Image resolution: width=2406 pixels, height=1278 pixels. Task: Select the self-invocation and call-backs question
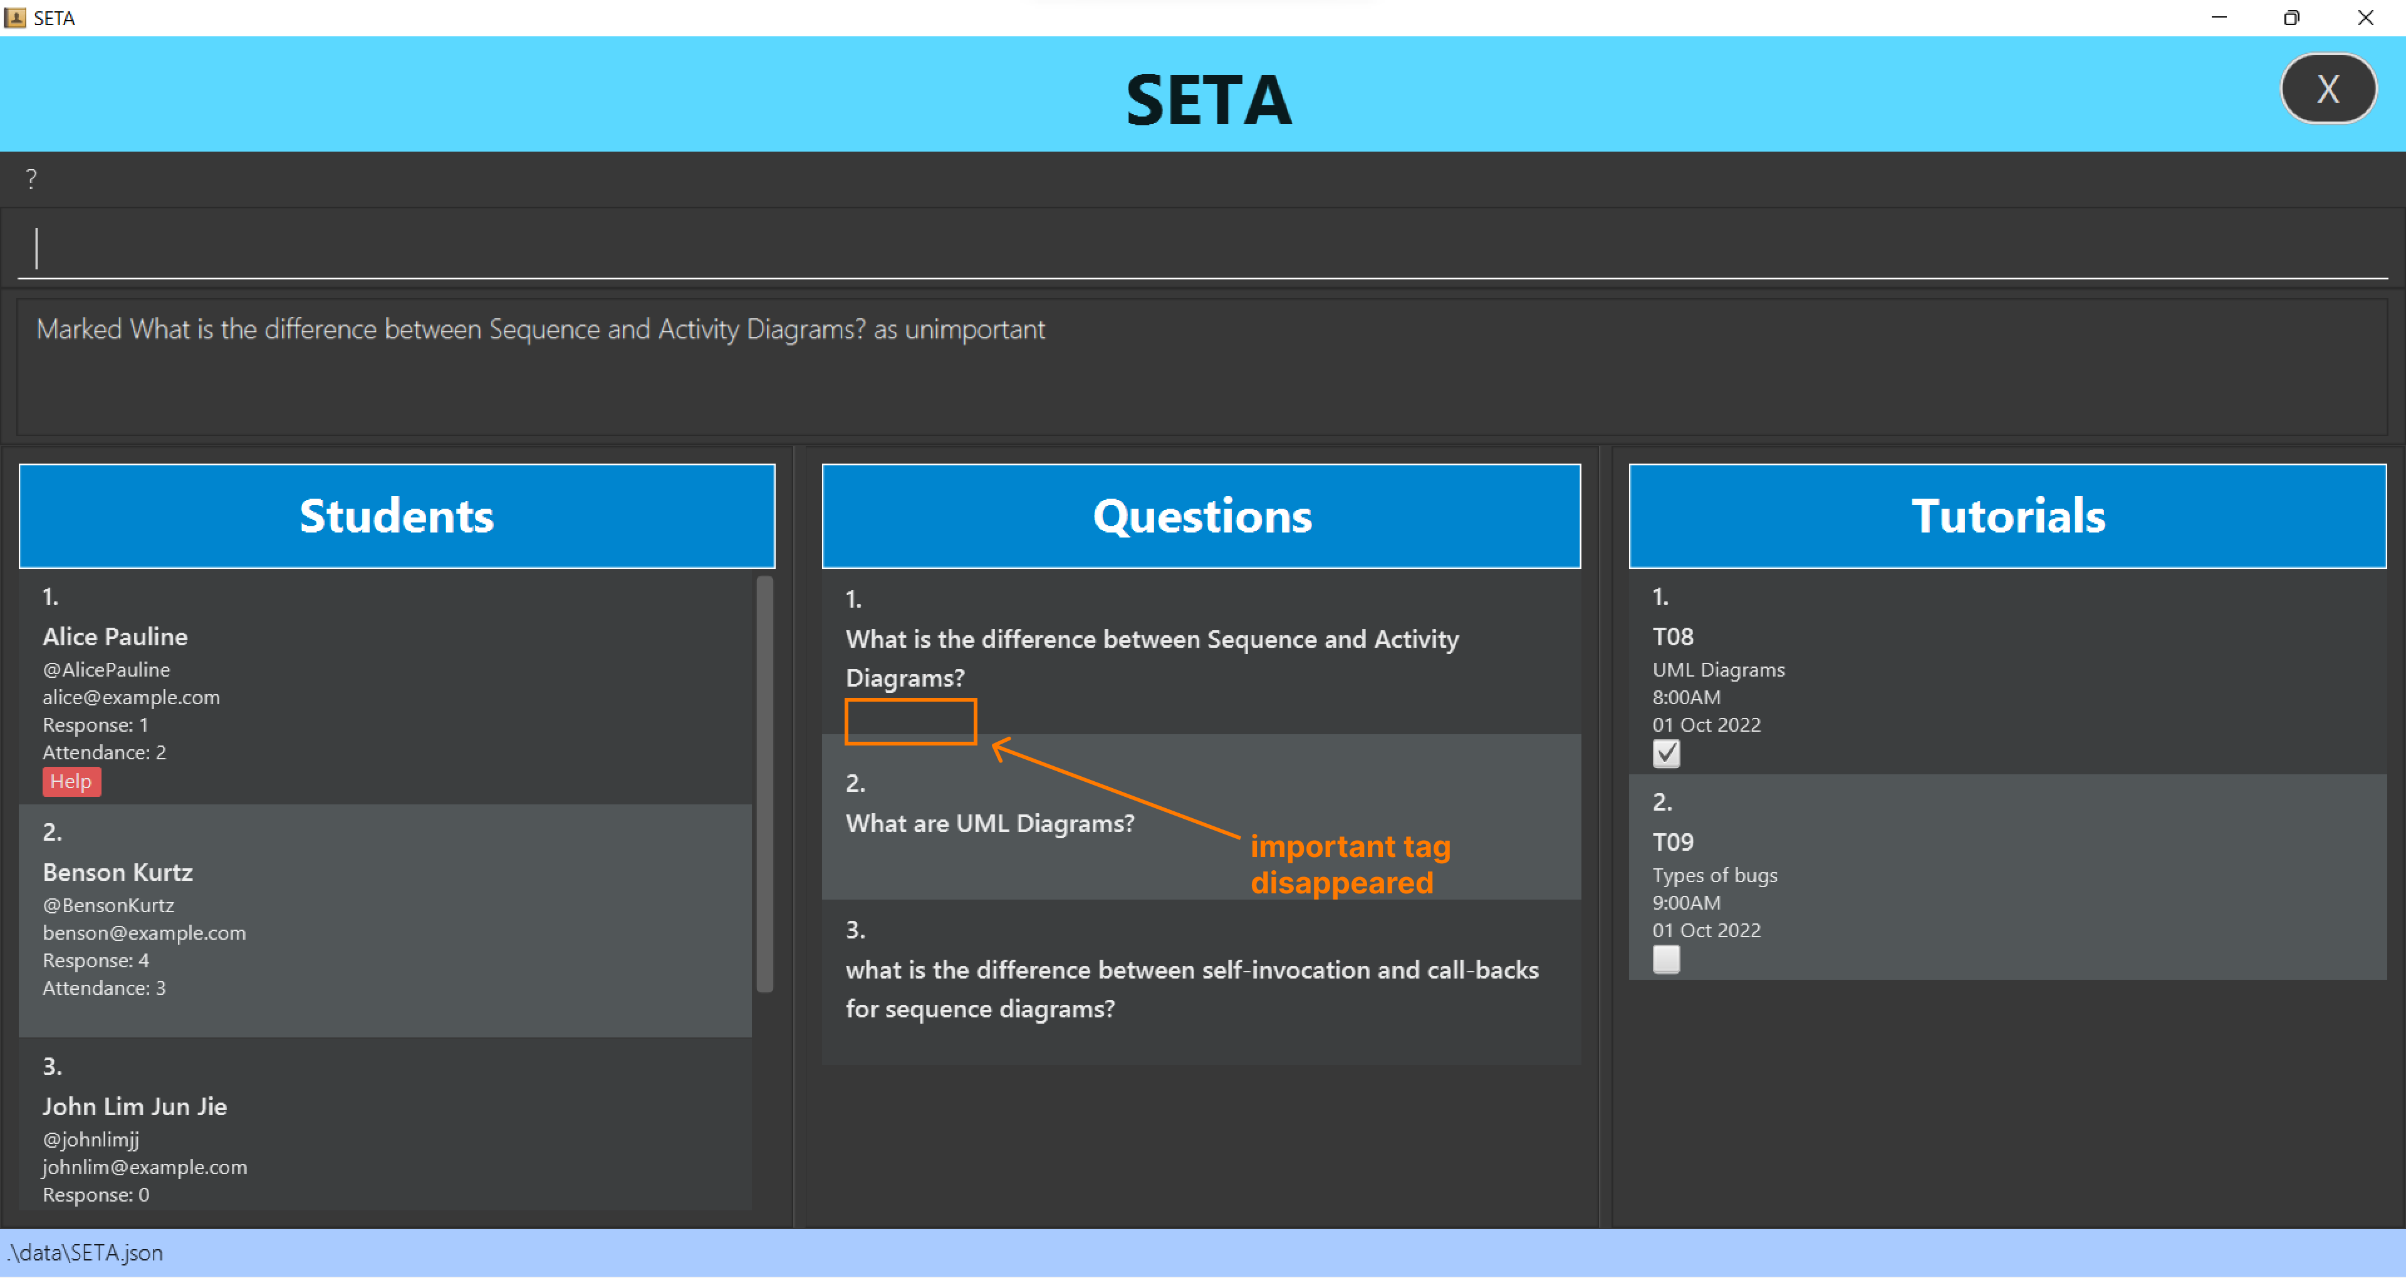pos(1192,989)
